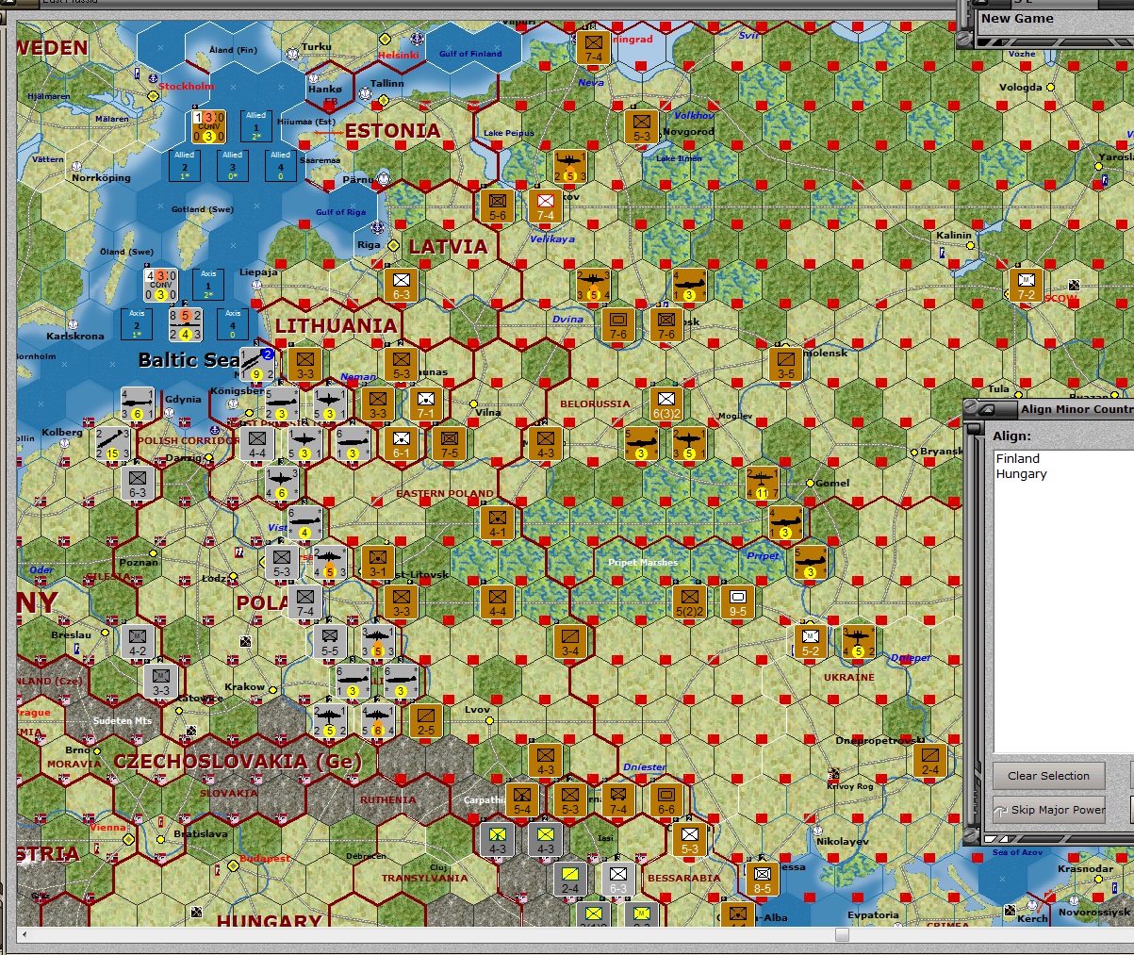Click the German naval unit above Baltic Sea label
Screen dimensions: 1134x955
click(185, 324)
